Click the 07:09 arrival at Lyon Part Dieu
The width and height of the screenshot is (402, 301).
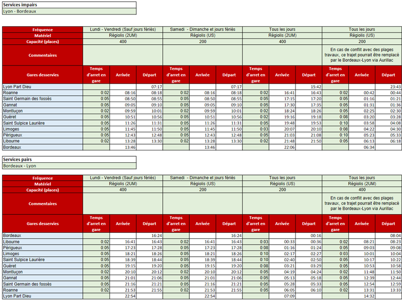coord(282,296)
